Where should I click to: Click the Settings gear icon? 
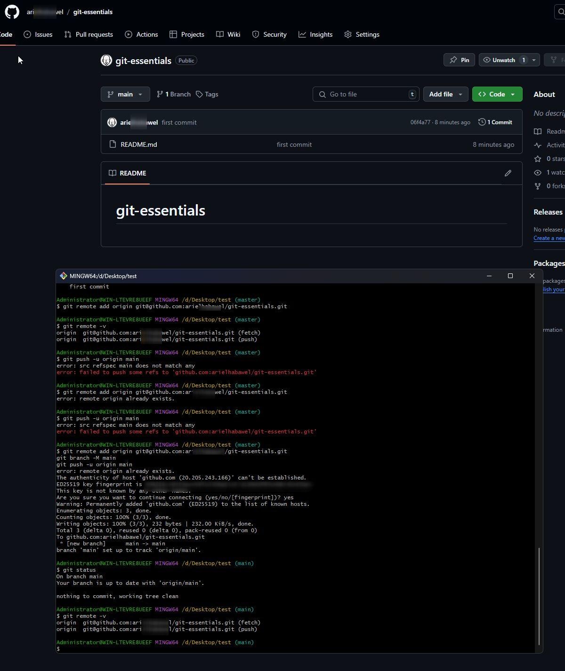pos(348,34)
